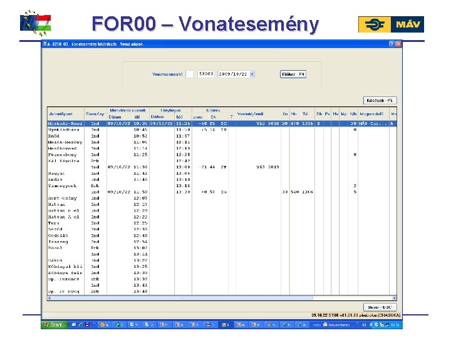This screenshot has height=338, width=451.
Task: Open the Windows Start menu
Action: click(x=54, y=325)
